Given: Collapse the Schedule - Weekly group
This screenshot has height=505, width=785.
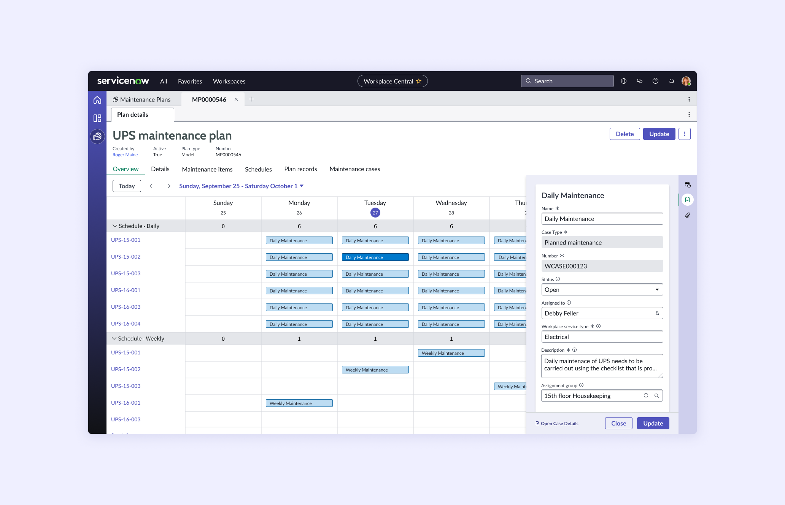Looking at the screenshot, I should click(x=114, y=338).
